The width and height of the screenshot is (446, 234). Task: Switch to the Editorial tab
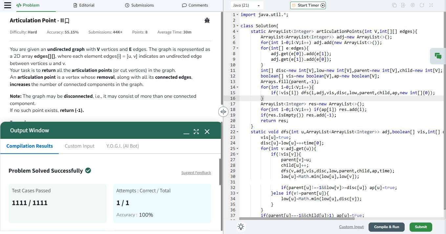[84, 5]
